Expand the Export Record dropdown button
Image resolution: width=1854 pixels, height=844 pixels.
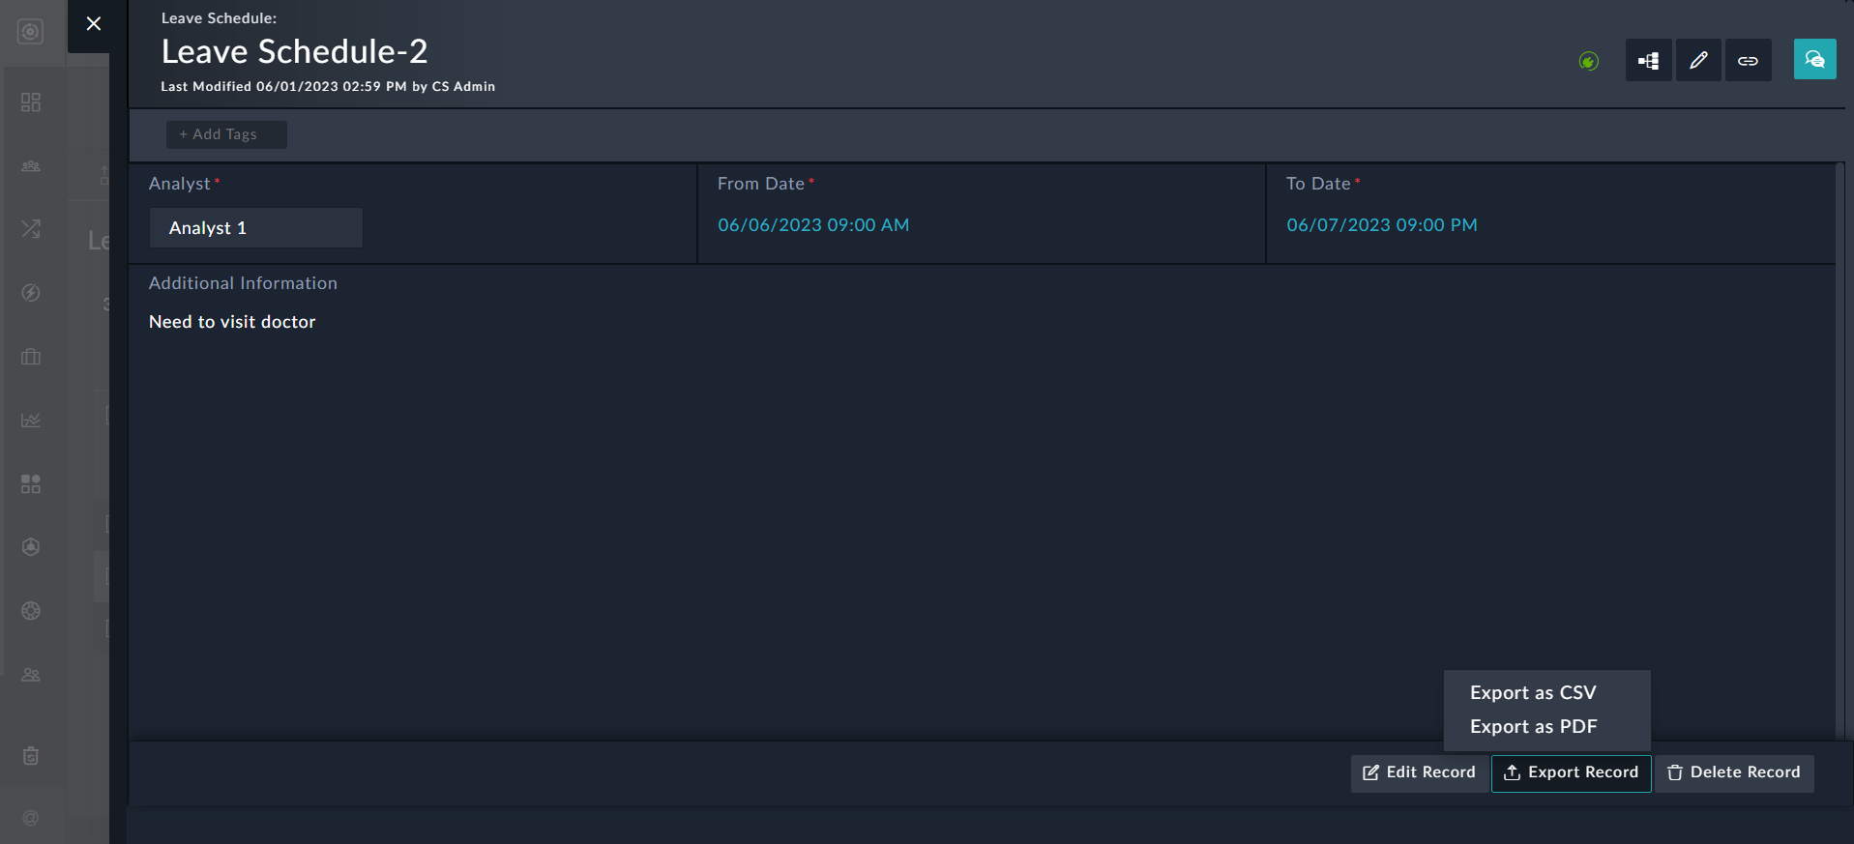tap(1571, 772)
